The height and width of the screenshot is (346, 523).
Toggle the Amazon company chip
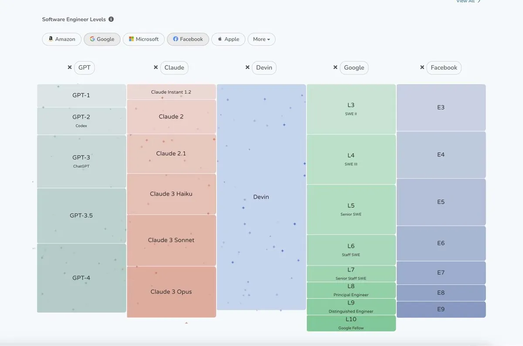pos(62,39)
